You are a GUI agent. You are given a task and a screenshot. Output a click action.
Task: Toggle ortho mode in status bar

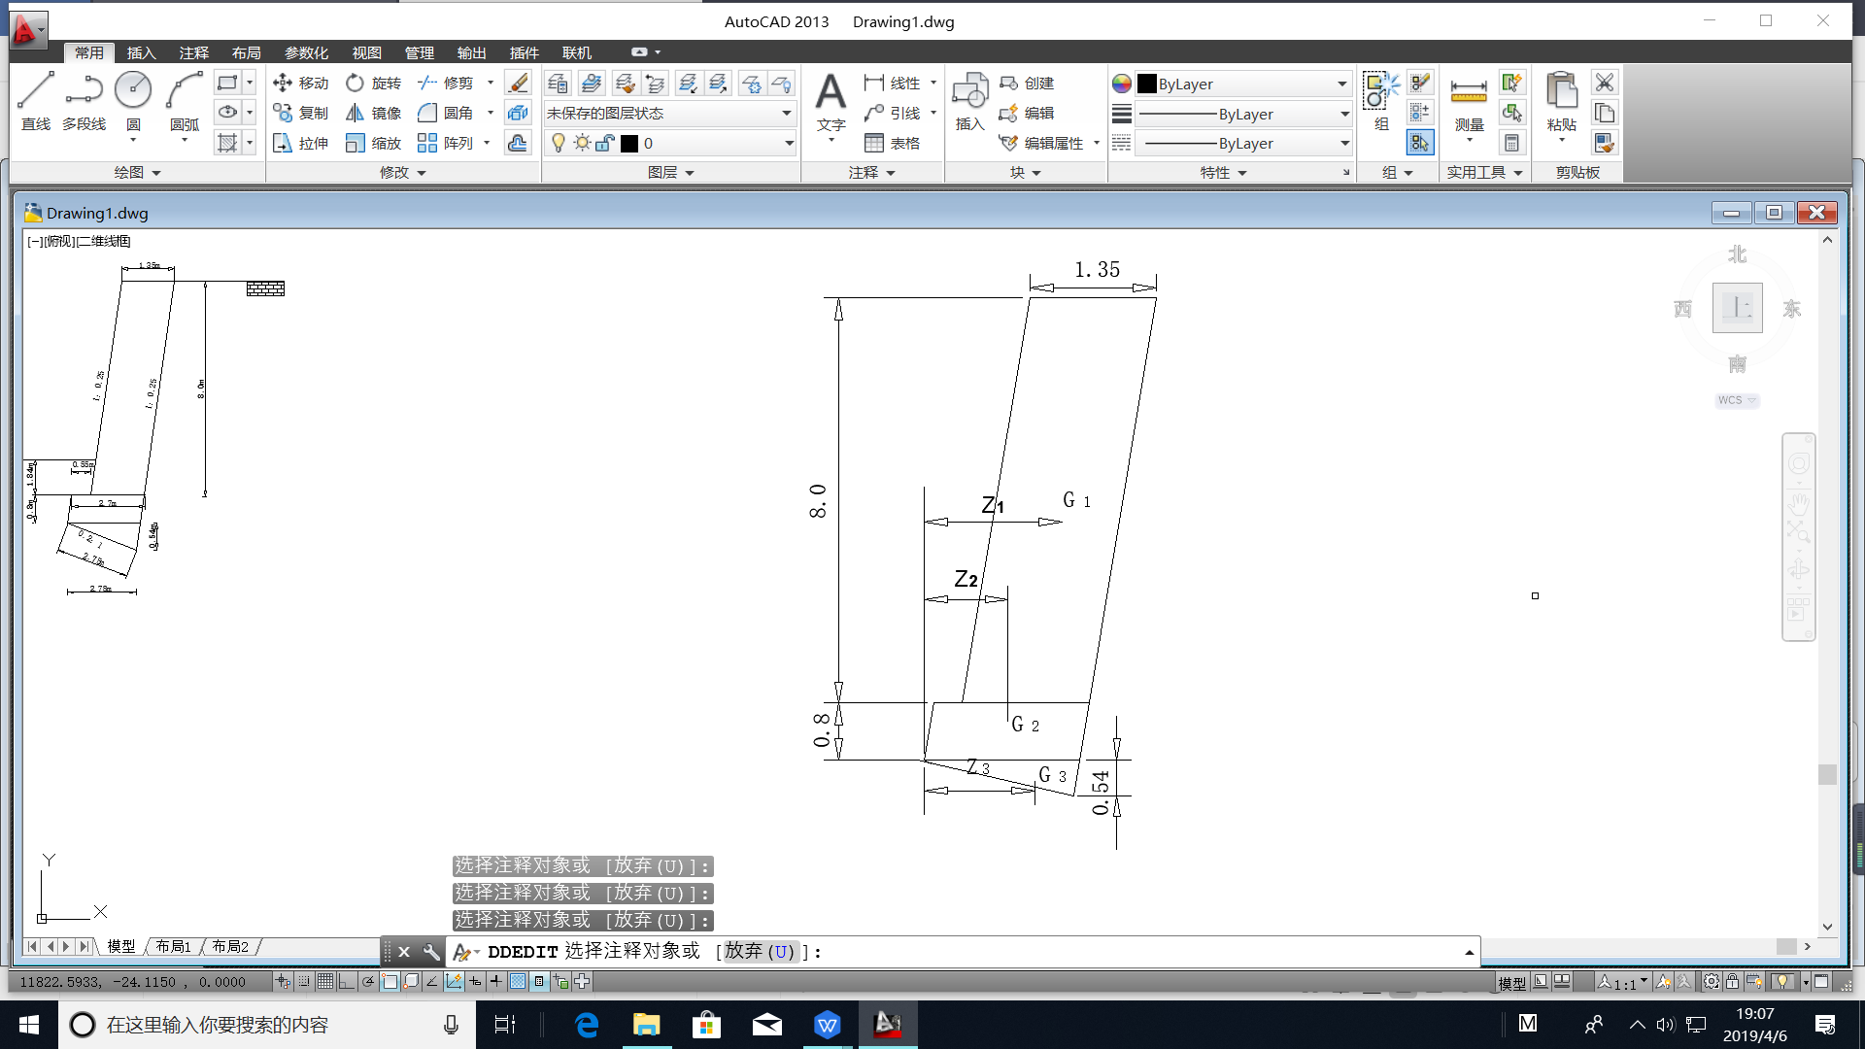pyautogui.click(x=347, y=982)
